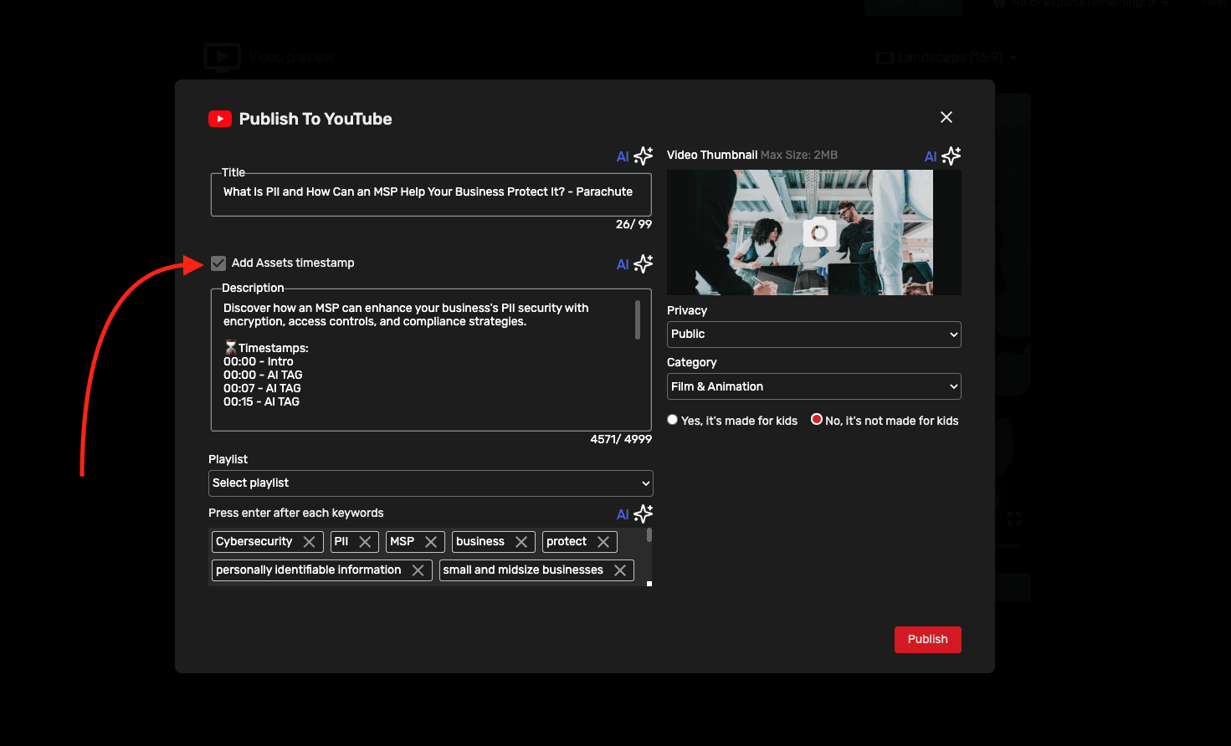Click the YouTube logo in the dialog header
Viewport: 1231px width, 746px height.
pyautogui.click(x=220, y=119)
